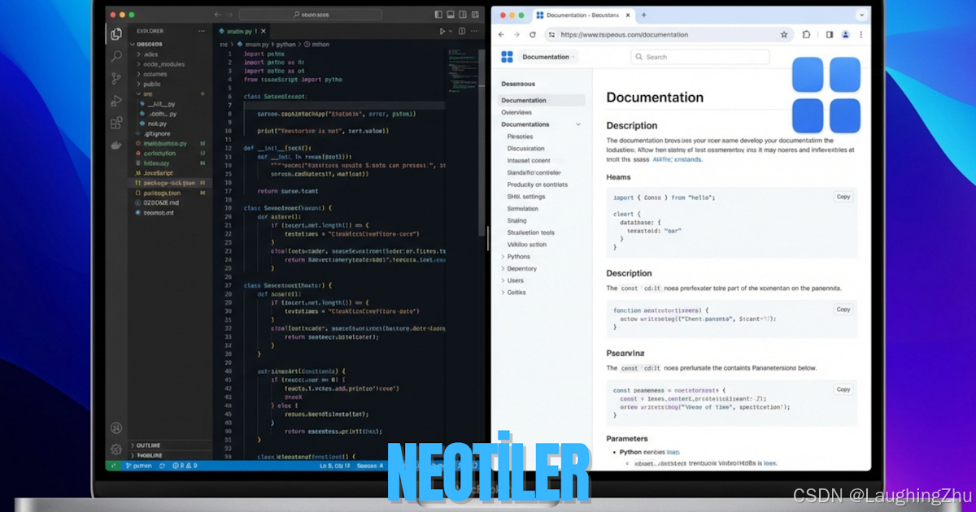976x512 pixels.
Task: Click python branch in editor status bar
Action: coord(139,466)
